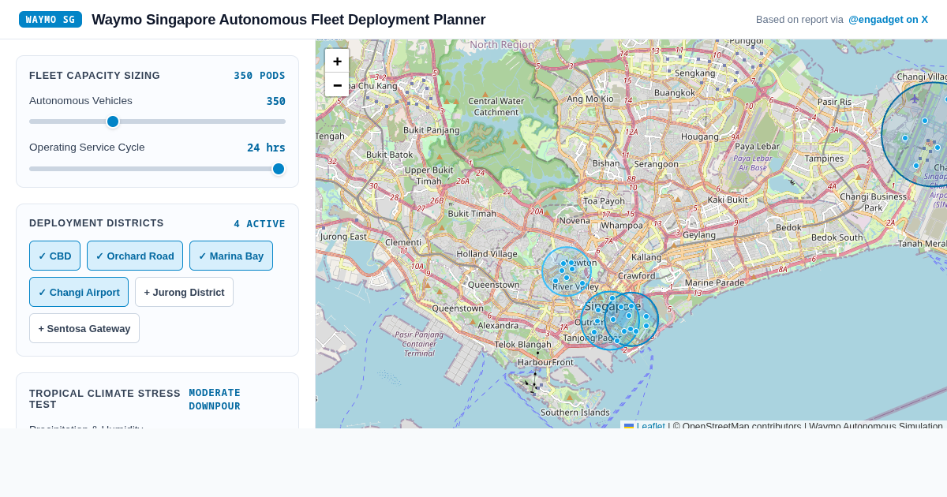Click the "24 hrs" service cycle value
Viewport: 947px width, 497px height.
tap(266, 148)
